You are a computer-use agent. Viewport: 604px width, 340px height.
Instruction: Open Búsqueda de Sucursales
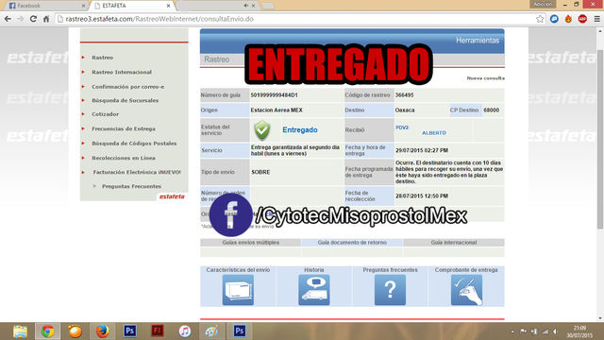[125, 100]
